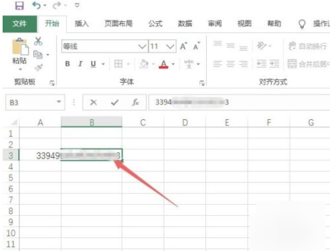Click the Decrease Indent icon

click(261, 64)
